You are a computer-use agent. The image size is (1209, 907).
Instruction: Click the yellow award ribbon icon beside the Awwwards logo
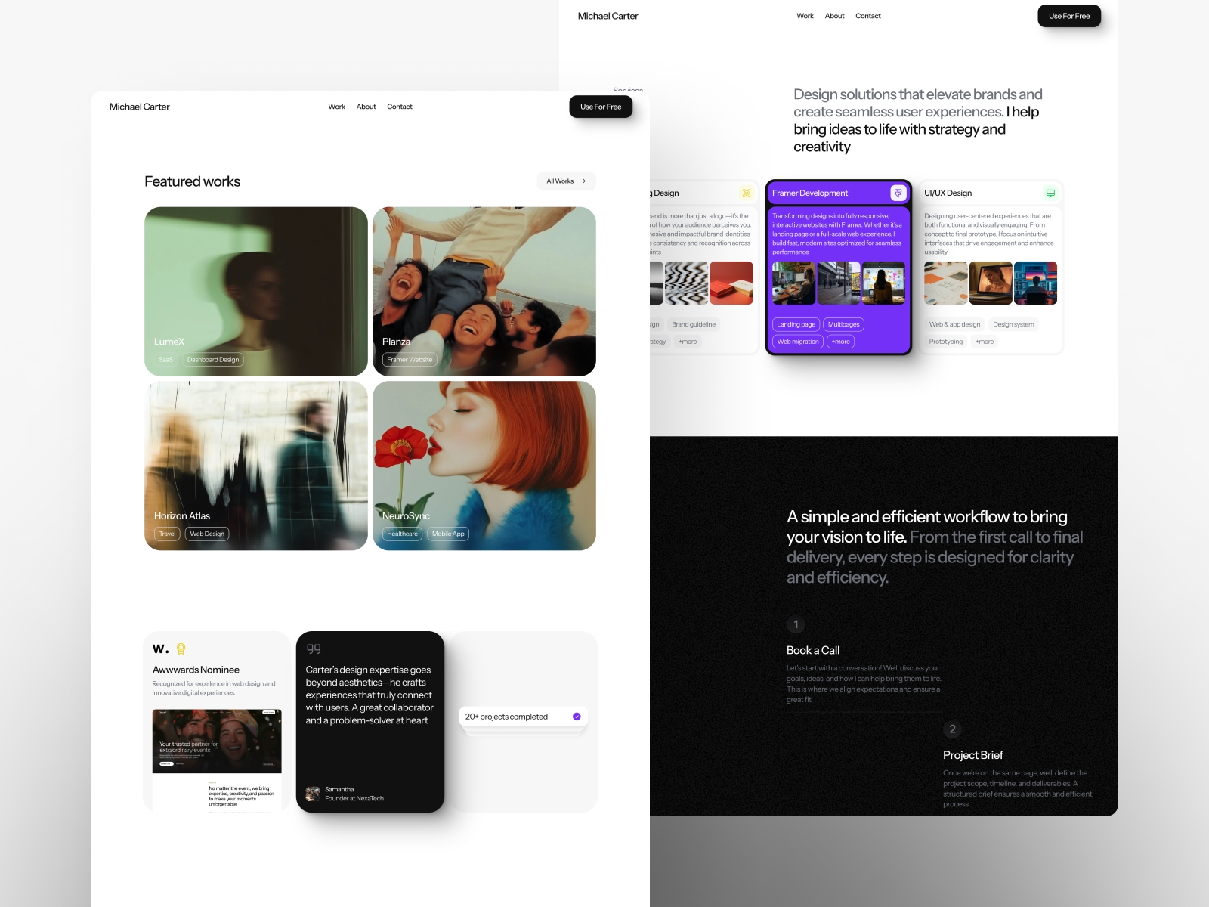180,648
